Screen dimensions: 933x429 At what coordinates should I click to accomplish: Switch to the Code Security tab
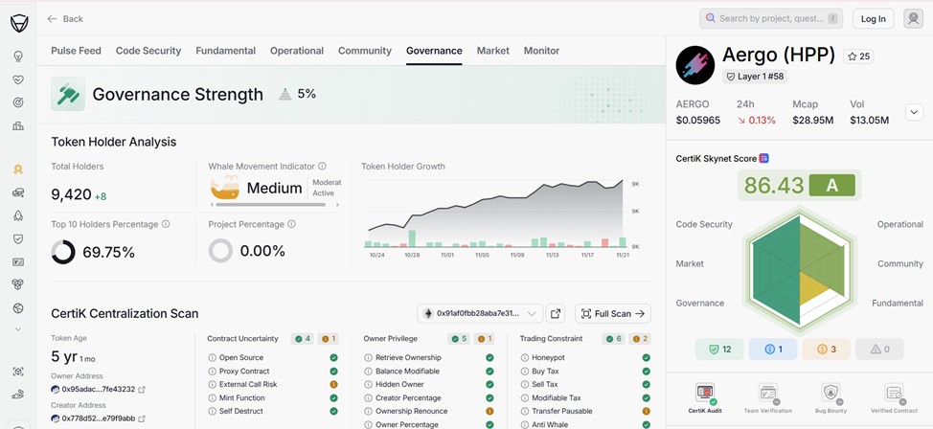click(x=148, y=51)
